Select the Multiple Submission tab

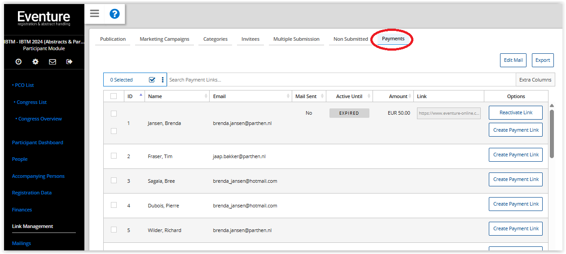click(296, 39)
